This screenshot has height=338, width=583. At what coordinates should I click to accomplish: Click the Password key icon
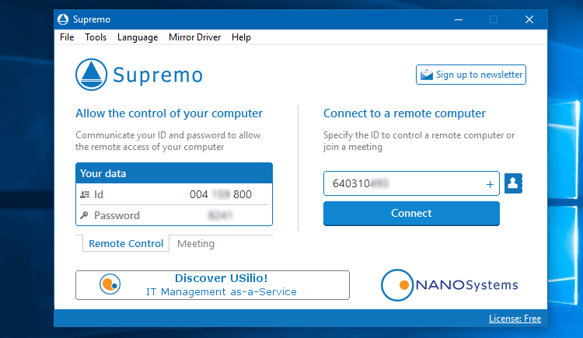84,215
